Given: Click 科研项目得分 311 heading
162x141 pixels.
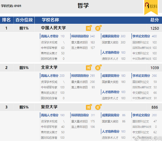Looking at the screenshot, I should point(83,115).
